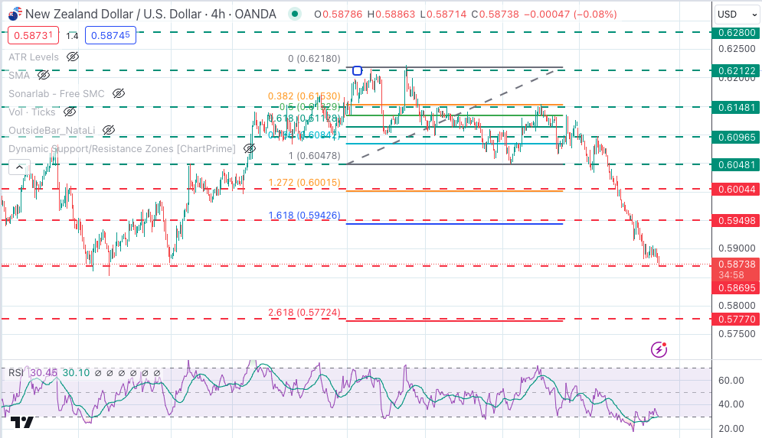Click eye icon beside Dynamic Support/Resistance Zones
The image size is (762, 438).
point(249,148)
